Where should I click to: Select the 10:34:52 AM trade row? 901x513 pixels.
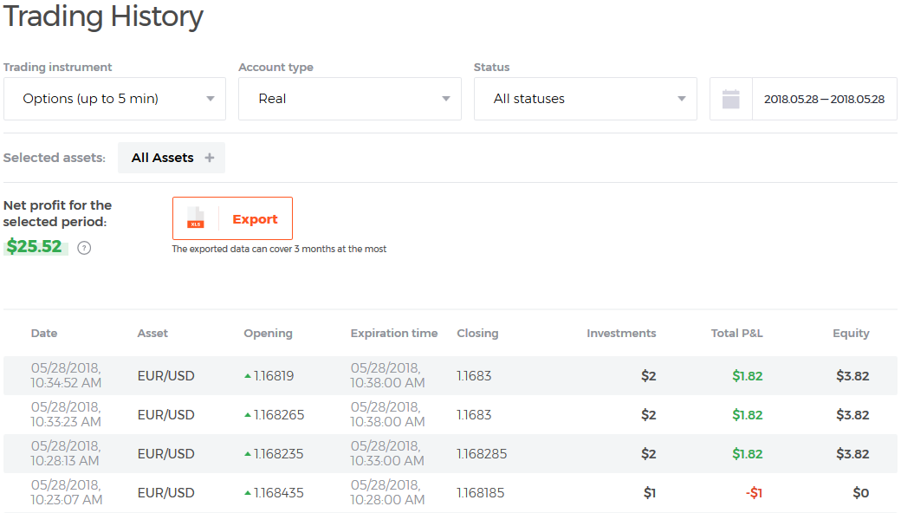pyautogui.click(x=450, y=376)
